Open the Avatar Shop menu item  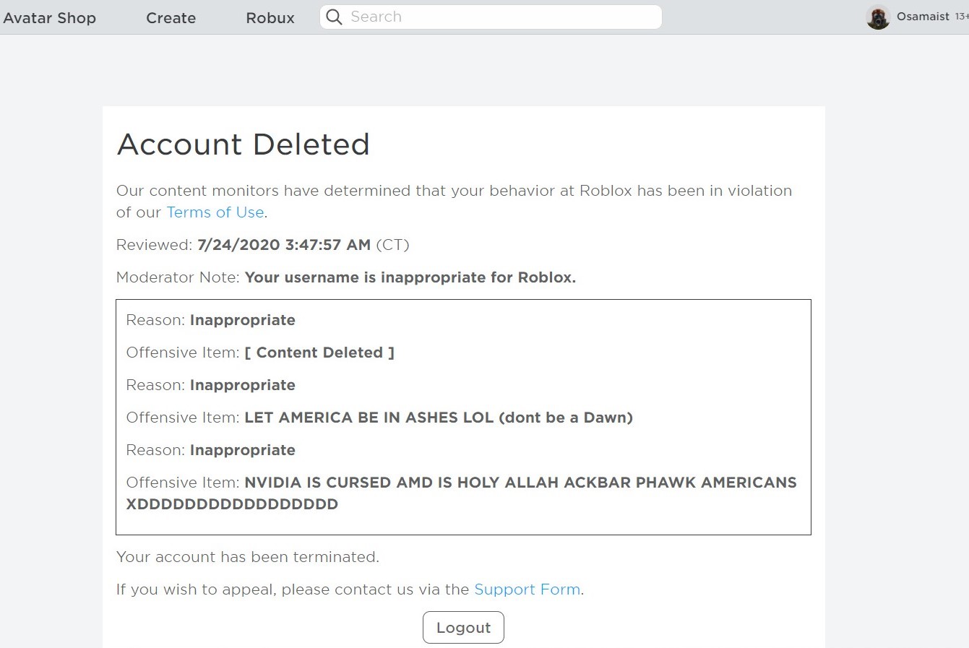tap(49, 18)
